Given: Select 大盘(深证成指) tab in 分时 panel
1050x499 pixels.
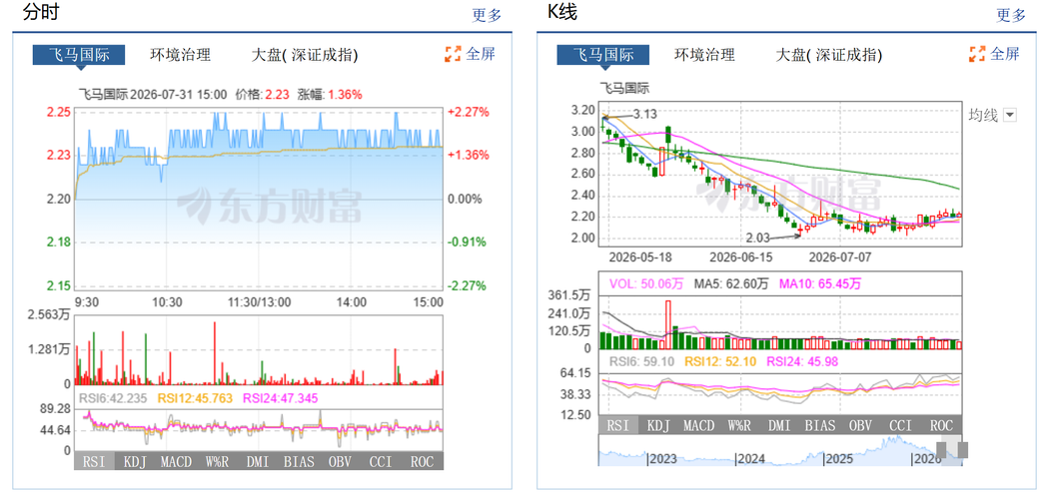Looking at the screenshot, I should (x=305, y=55).
